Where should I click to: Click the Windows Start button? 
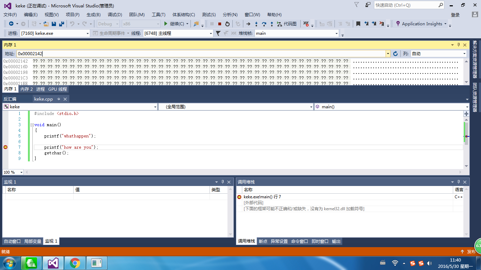tap(9, 263)
